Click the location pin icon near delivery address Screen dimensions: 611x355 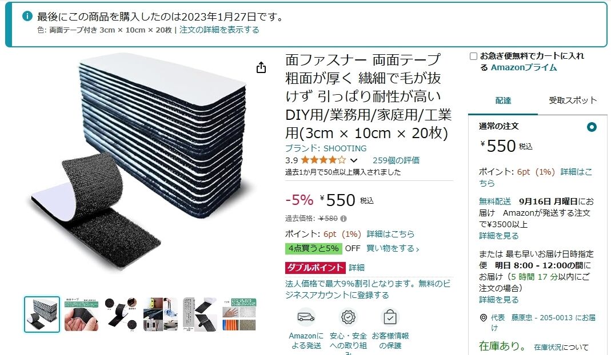483,318
